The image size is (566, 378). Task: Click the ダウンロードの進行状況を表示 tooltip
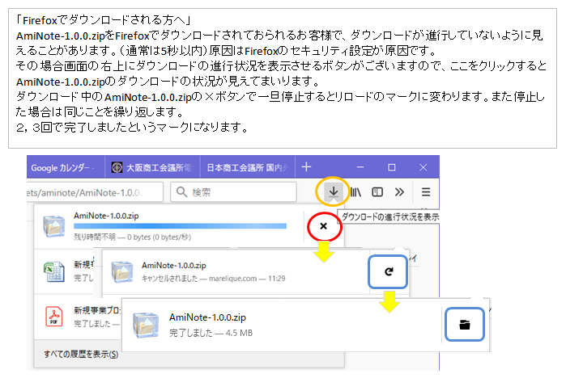(x=389, y=216)
